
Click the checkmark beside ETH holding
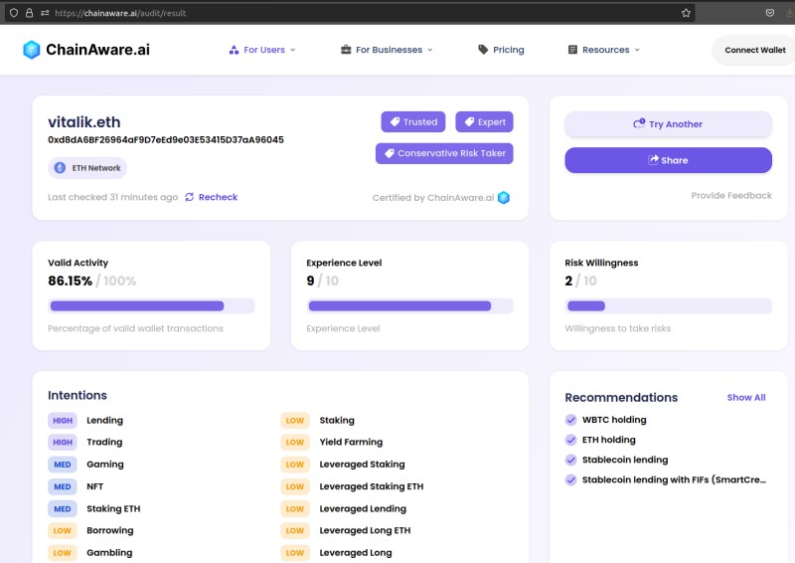click(x=570, y=440)
